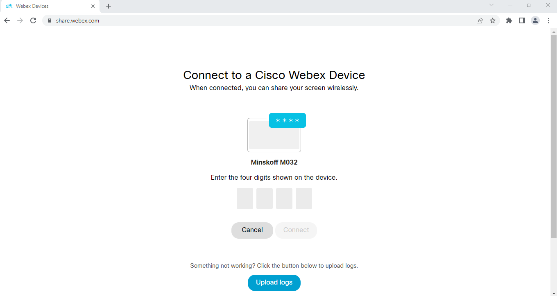Image resolution: width=557 pixels, height=296 pixels.
Task: Open the tab search chevron
Action: point(491,5)
